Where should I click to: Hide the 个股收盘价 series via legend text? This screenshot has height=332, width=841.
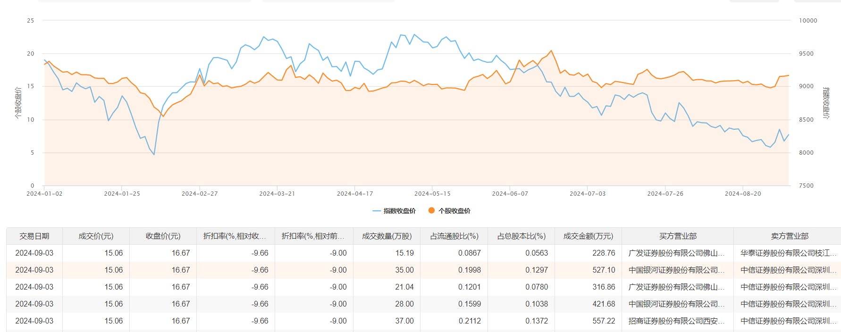[x=454, y=211]
